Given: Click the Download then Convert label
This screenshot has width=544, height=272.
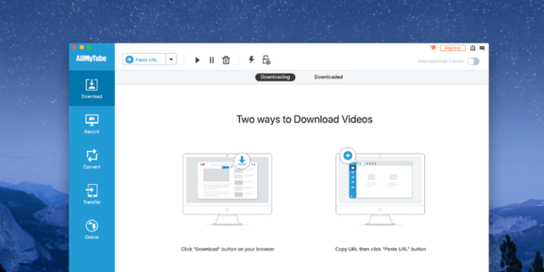Looking at the screenshot, I should pyautogui.click(x=441, y=62).
